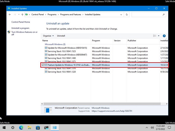Expand the address bar history dropdown

pos(121,15)
